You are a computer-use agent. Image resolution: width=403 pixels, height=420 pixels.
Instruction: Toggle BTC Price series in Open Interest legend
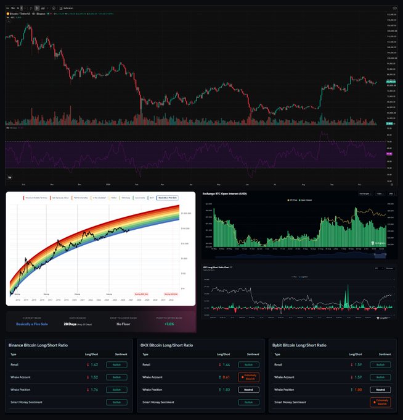[x=293, y=200]
